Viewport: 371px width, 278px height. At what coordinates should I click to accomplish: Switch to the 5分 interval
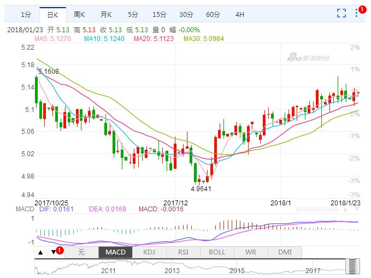coord(133,14)
